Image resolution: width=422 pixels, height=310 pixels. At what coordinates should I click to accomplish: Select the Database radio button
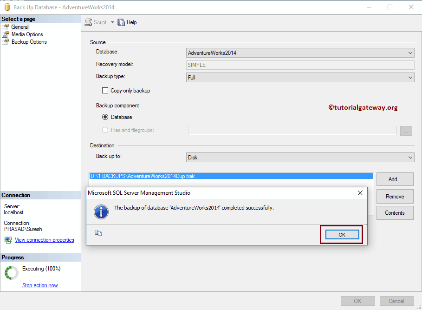[x=105, y=117]
